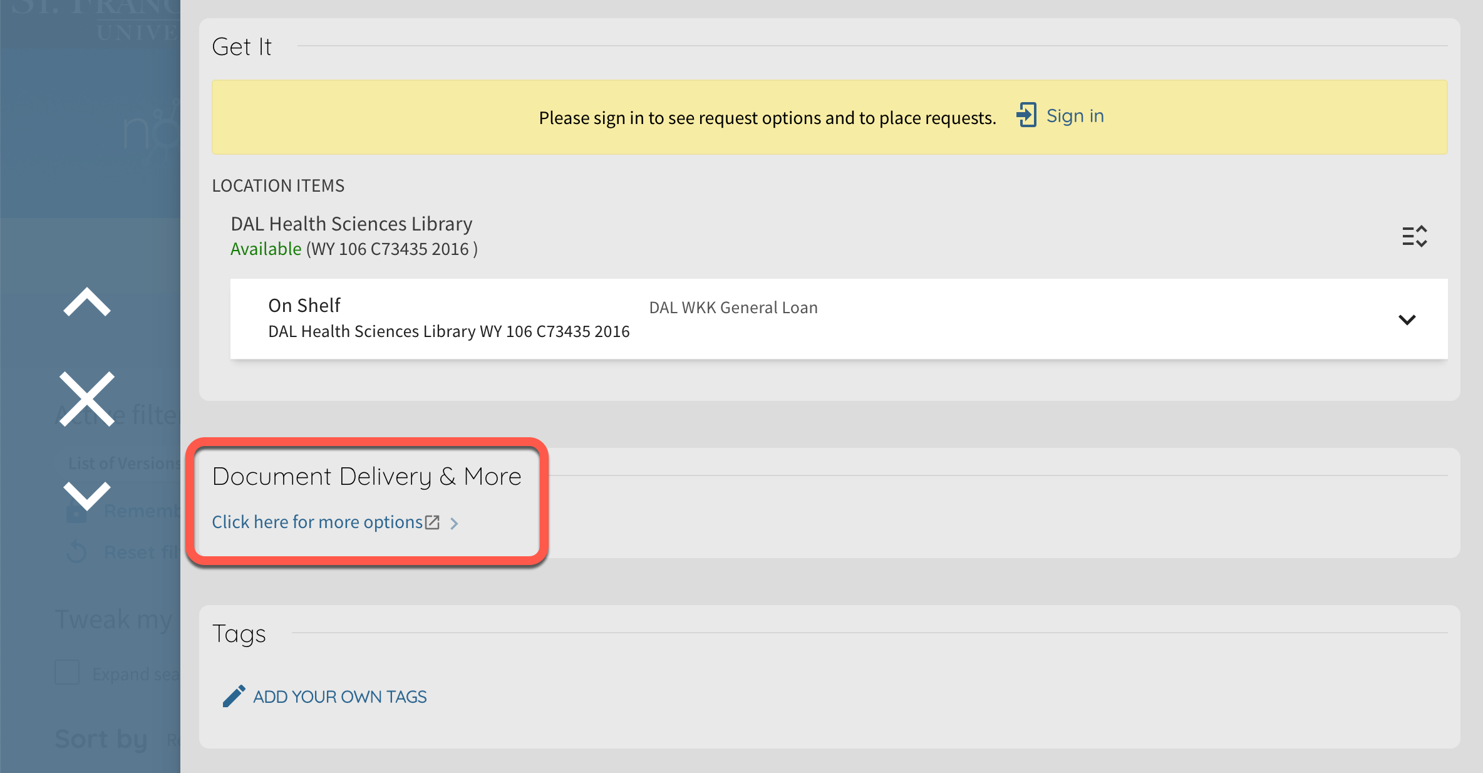1483x773 pixels.
Task: Click the chevron after more options link
Action: tap(455, 523)
